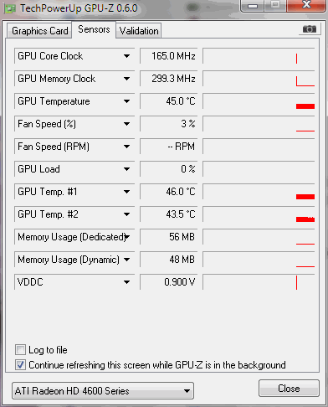This screenshot has height=407, width=328.
Task: Uncheck Continue refreshing in background option
Action: pos(20,365)
